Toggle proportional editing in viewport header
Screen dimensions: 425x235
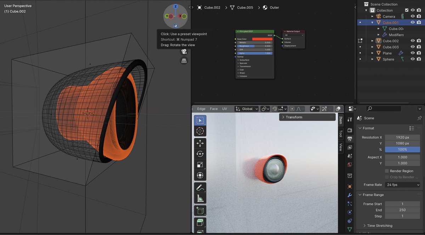pos(292,109)
